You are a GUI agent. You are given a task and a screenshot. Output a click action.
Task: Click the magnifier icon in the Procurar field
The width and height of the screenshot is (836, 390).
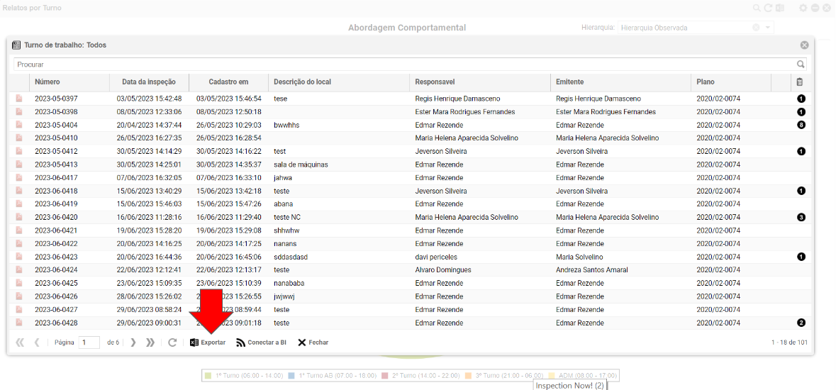801,64
